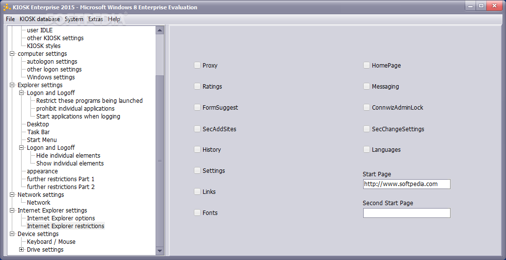
Task: Click the tree panel vertical scrollbar thumb
Action: (160, 161)
